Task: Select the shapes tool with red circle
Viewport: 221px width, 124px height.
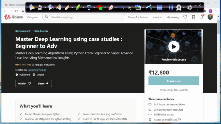Action: click(x=100, y=7)
